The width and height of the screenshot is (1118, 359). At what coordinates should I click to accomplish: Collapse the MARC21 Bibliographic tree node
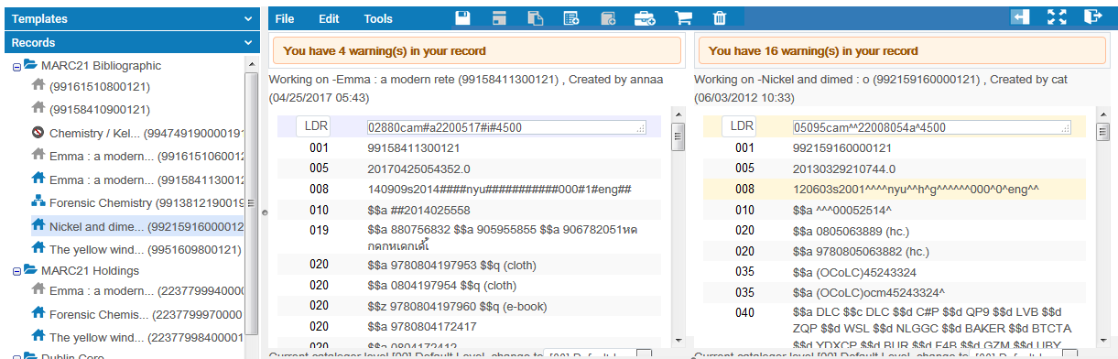point(16,67)
